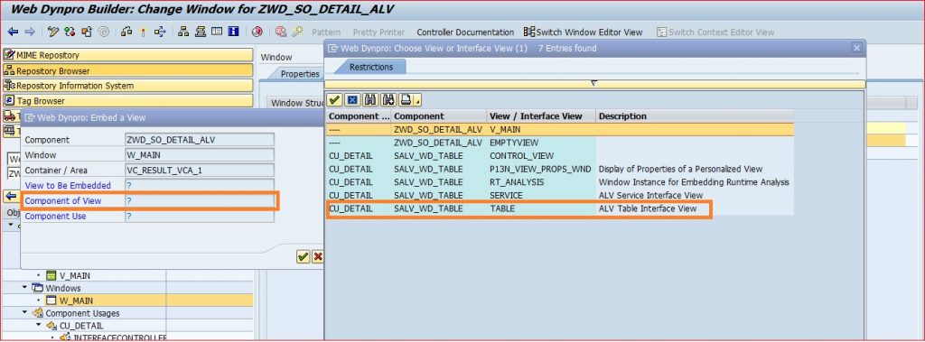925x342 pixels.
Task: Click the Find binoculars icon
Action: pos(370,99)
